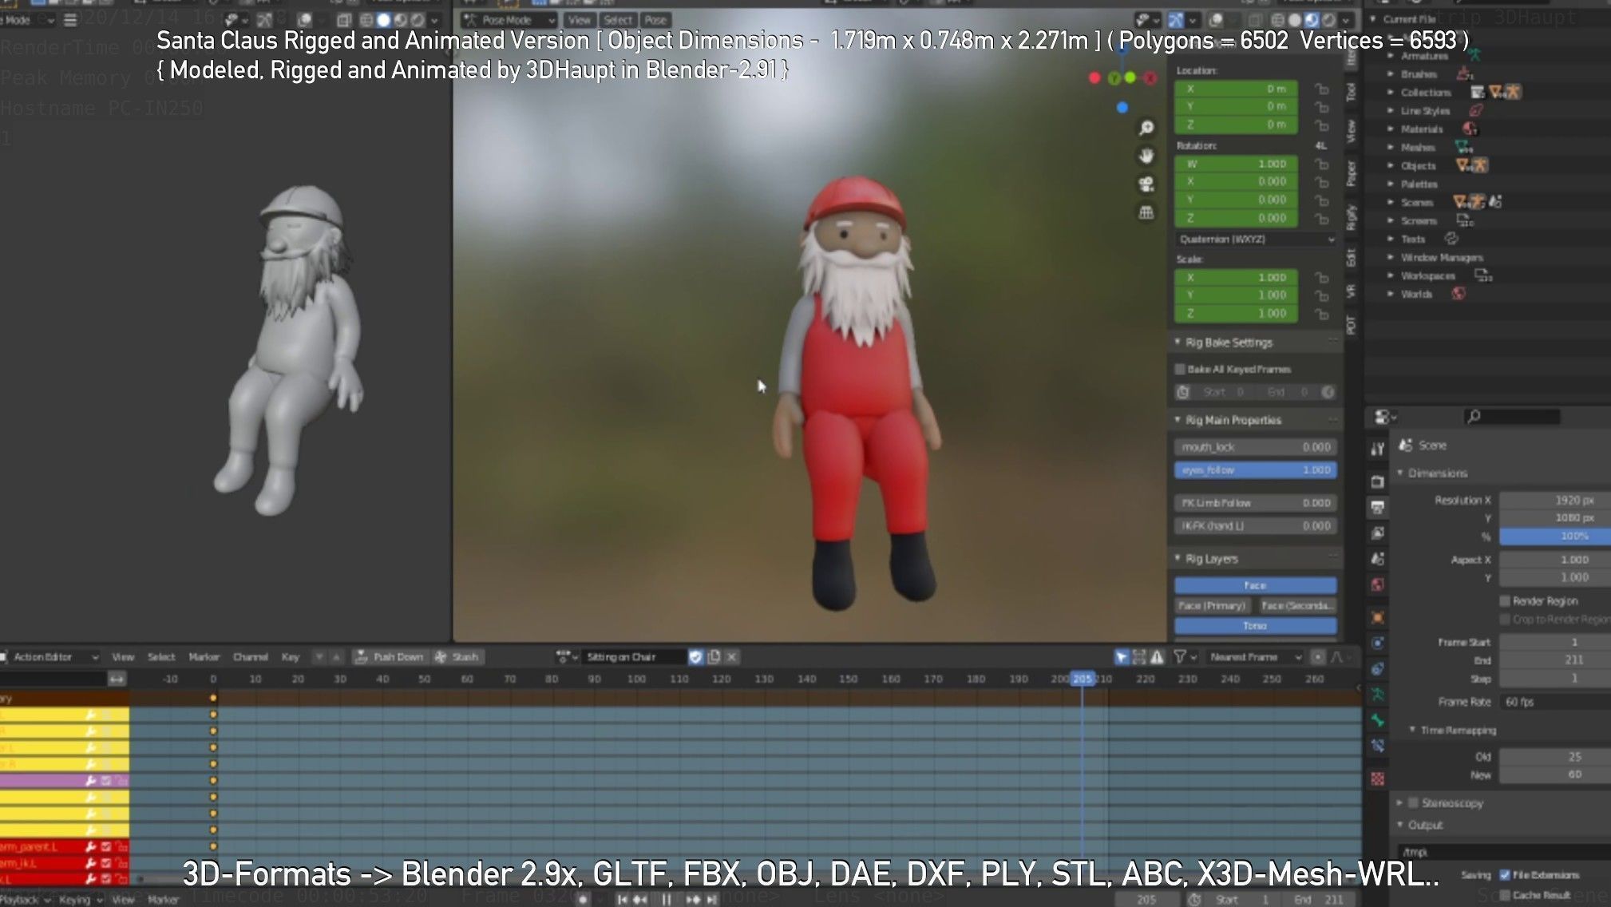Toggle camera view icon in viewport
This screenshot has width=1611, height=907.
[1146, 184]
